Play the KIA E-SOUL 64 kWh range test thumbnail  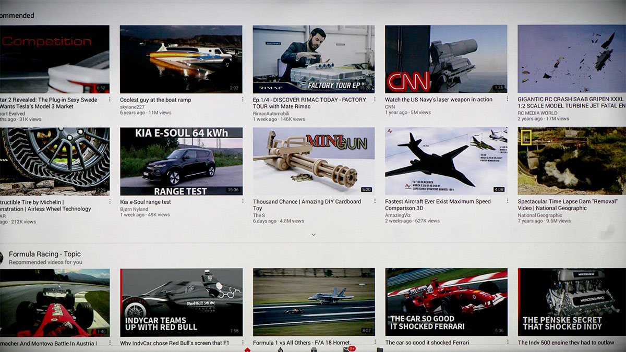[x=181, y=161]
